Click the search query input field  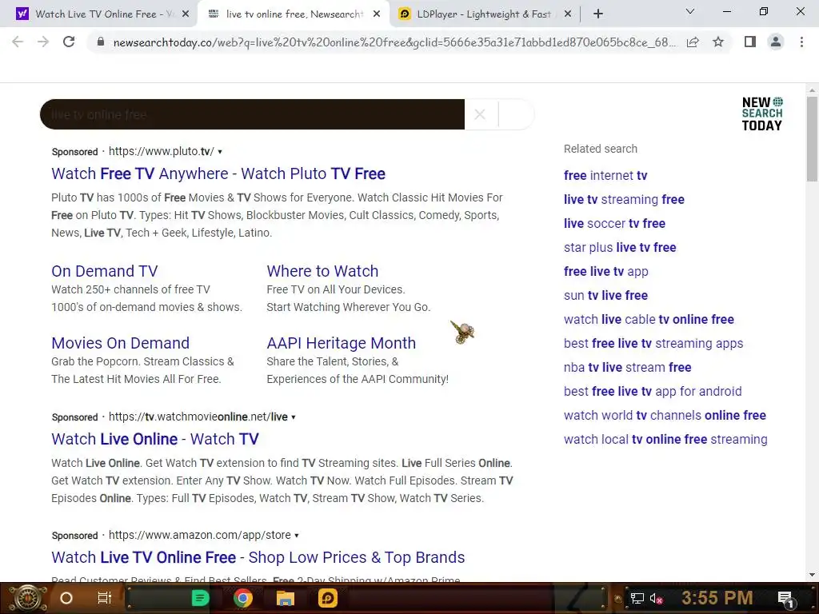(252, 114)
